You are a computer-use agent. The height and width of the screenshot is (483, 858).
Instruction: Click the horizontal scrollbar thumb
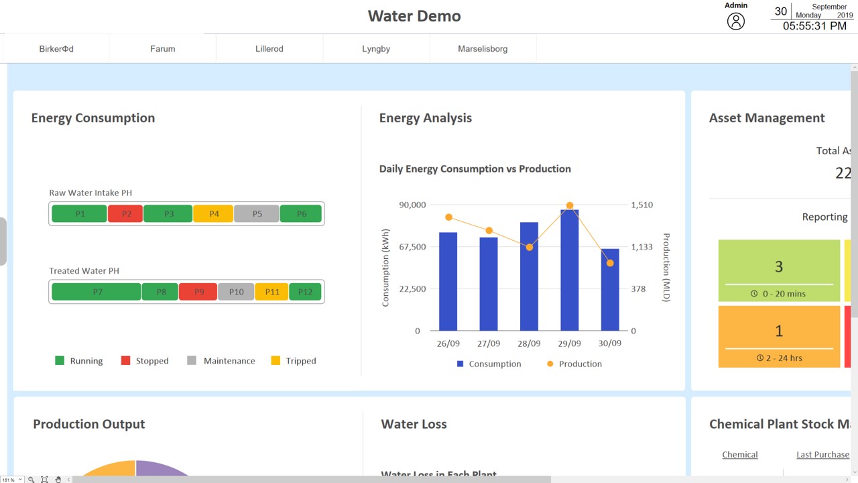point(312,480)
